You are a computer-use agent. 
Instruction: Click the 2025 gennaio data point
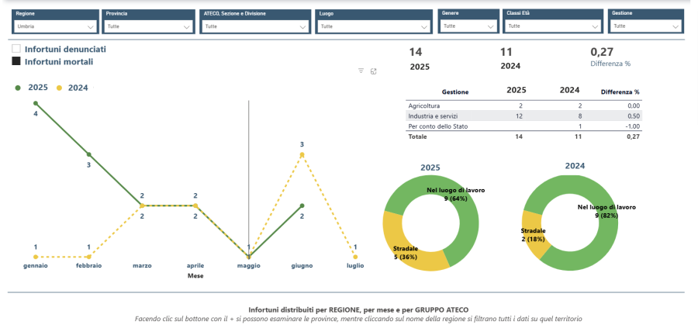pyautogui.click(x=35, y=103)
